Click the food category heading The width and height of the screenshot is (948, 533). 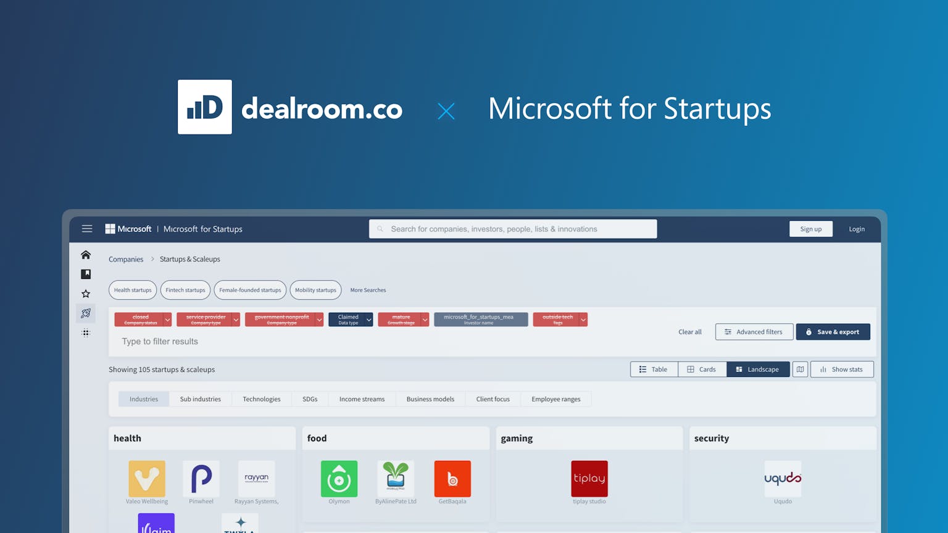pos(317,438)
